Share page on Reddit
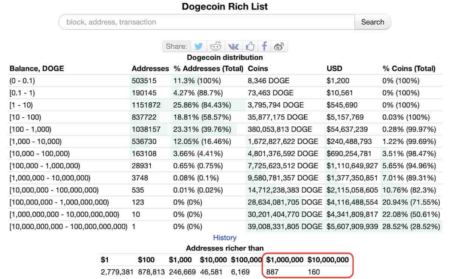This screenshot has width=452, height=279. tap(216, 46)
